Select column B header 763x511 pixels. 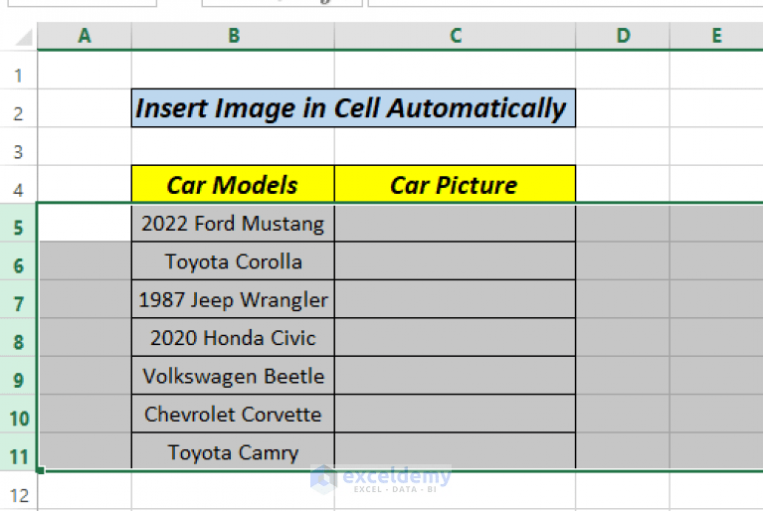[233, 36]
